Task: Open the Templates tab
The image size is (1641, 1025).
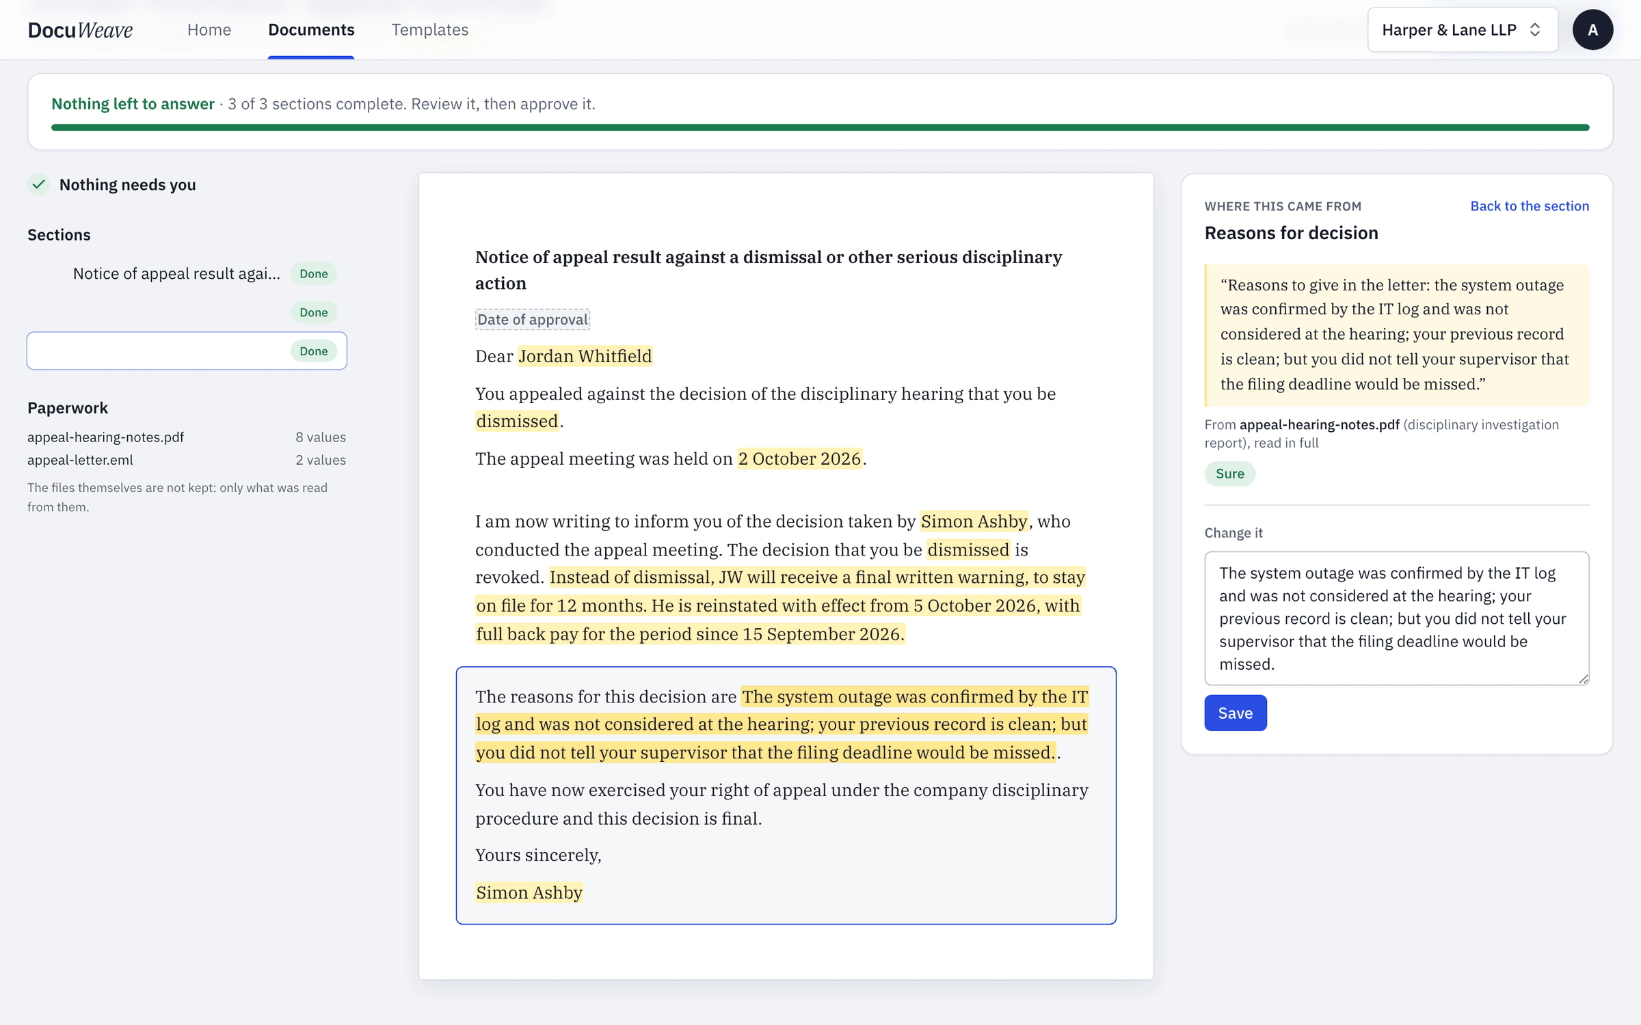Action: (x=430, y=30)
